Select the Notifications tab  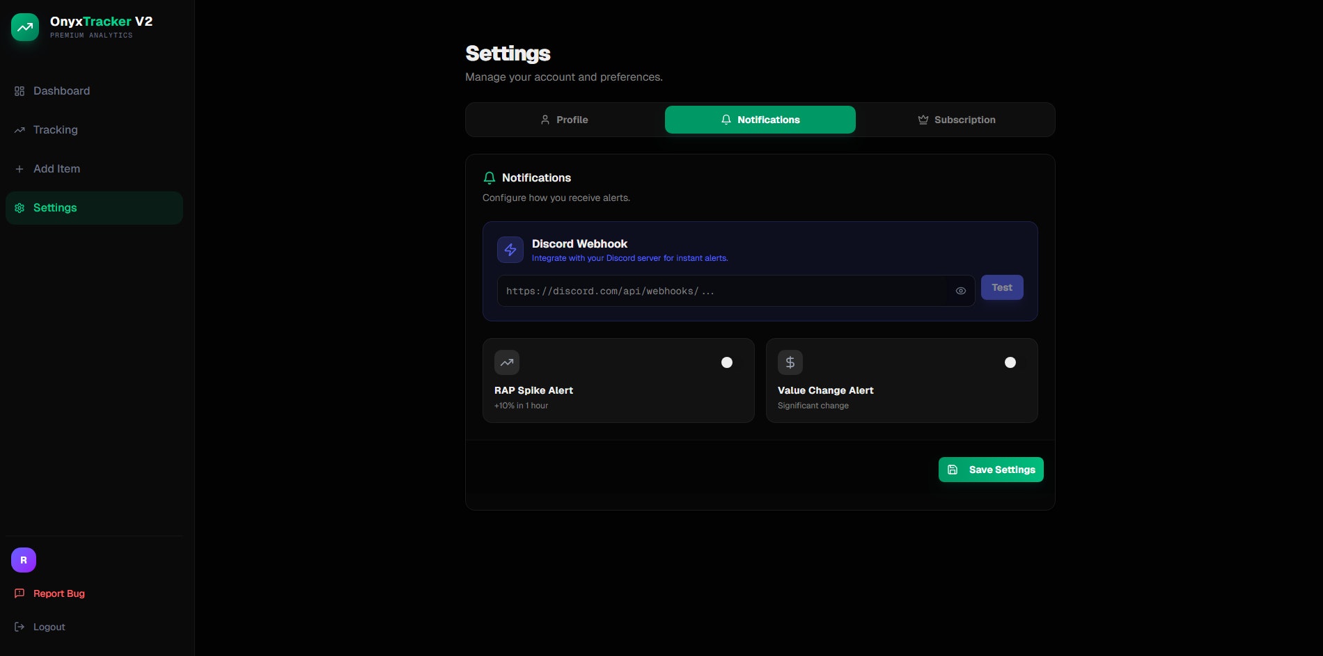click(x=760, y=119)
